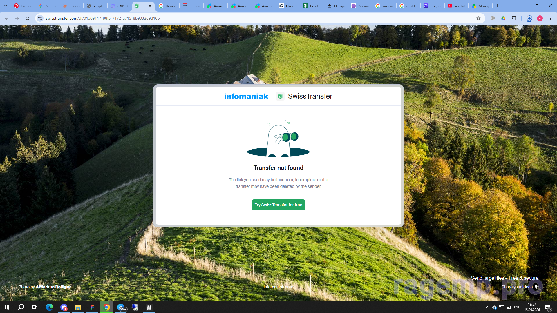Viewport: 557px width, 313px height.
Task: Open Microsoft Edge from the taskbar
Action: 50,307
